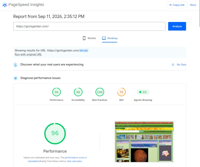This screenshot has width=200, height=167.
Task: Click the Diagnose performance issues icon
Action: (x=15, y=78)
